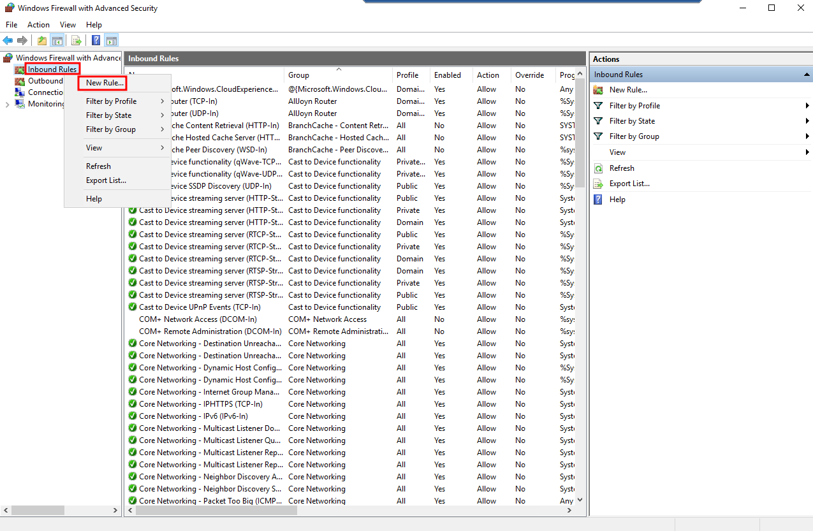Viewport: 813px width, 531px height.
Task: Click the tree pane horizontal scrollbar thumb
Action: point(38,511)
